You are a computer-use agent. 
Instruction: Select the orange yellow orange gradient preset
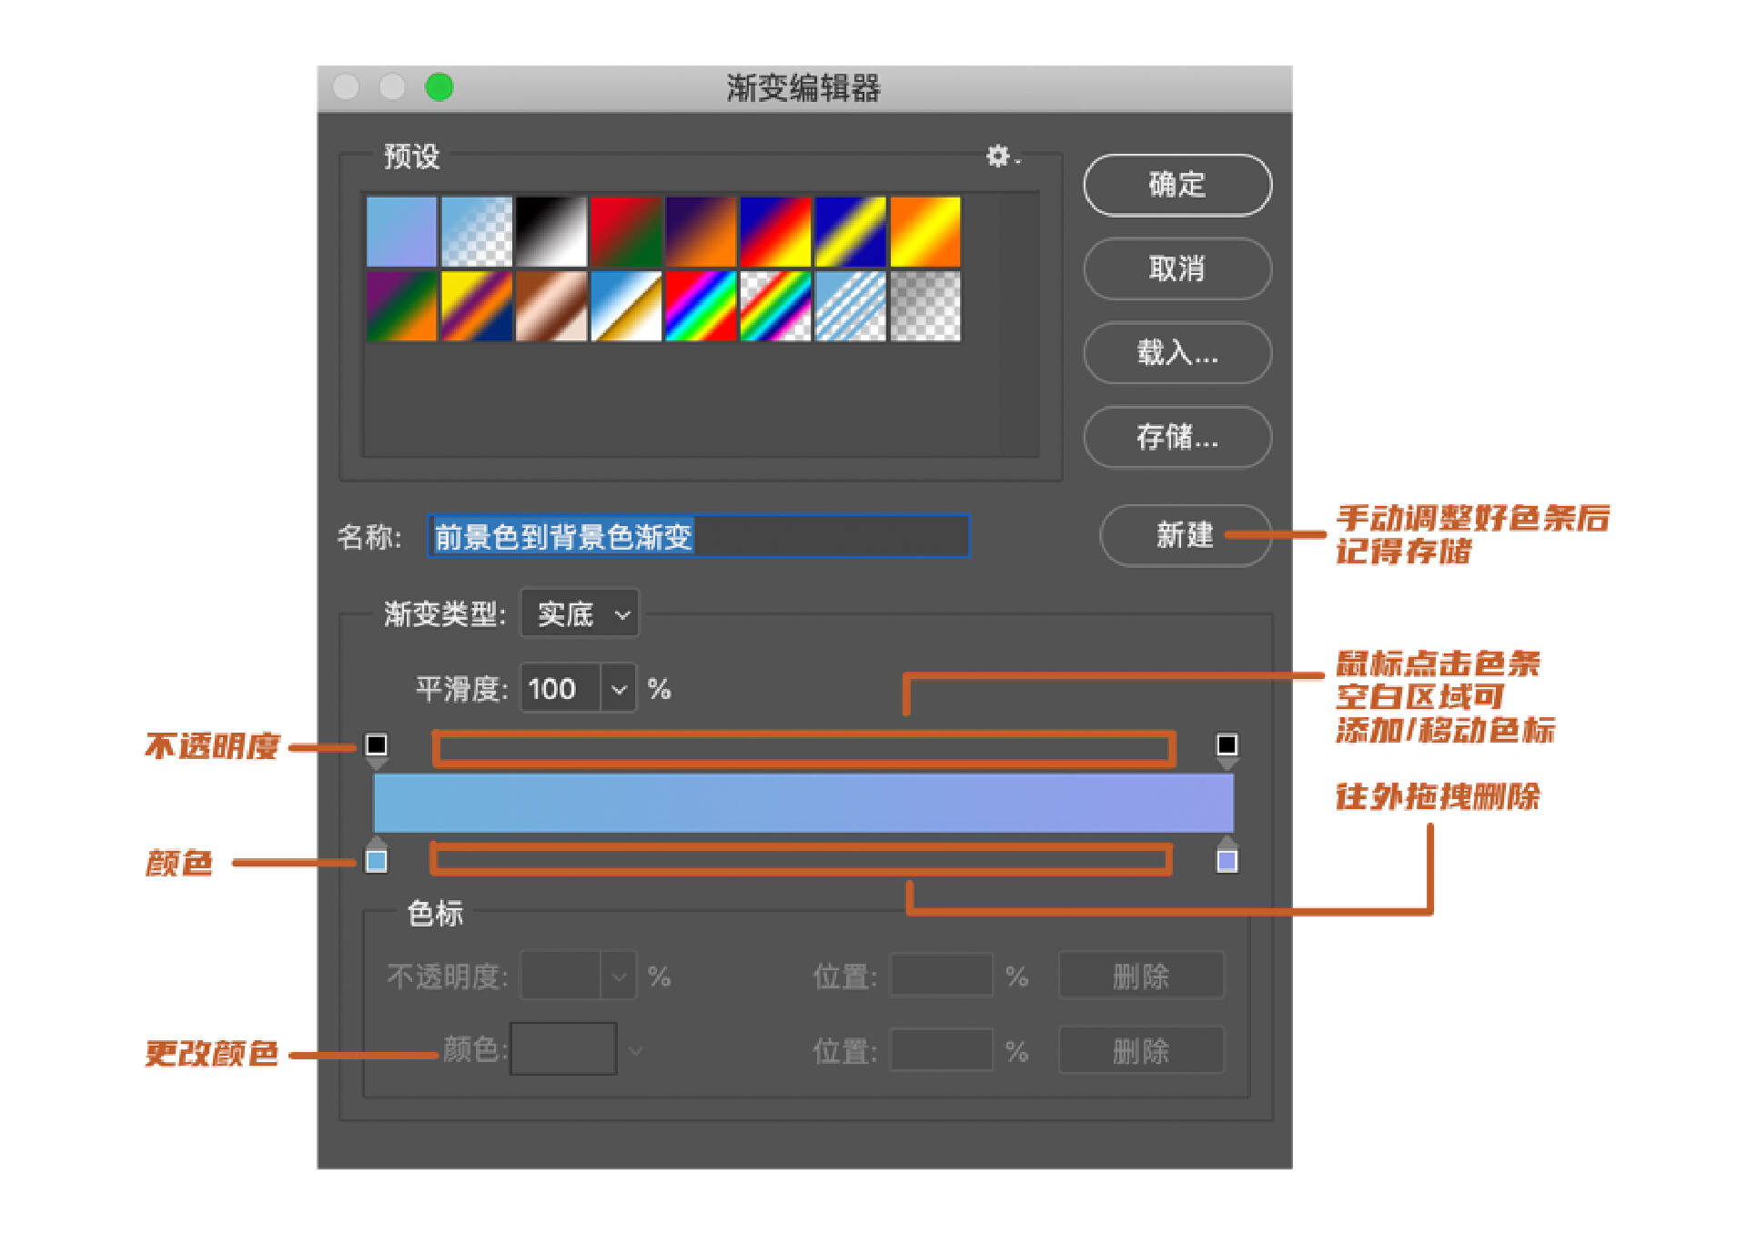(925, 231)
